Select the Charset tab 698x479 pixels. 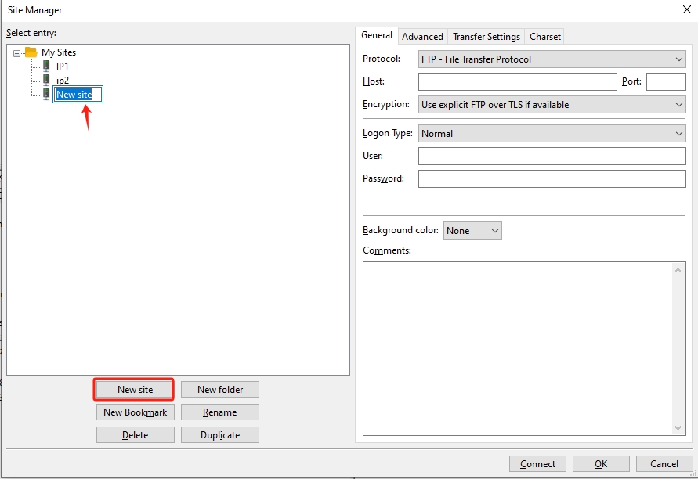[x=544, y=37]
